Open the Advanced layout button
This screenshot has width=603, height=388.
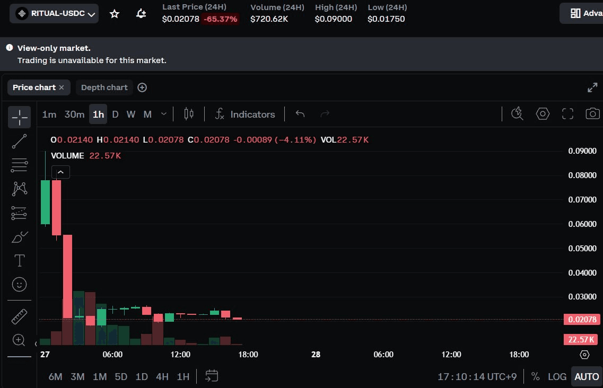[582, 13]
